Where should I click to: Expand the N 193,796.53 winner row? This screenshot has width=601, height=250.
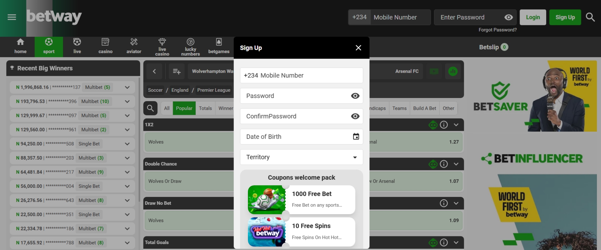[127, 101]
